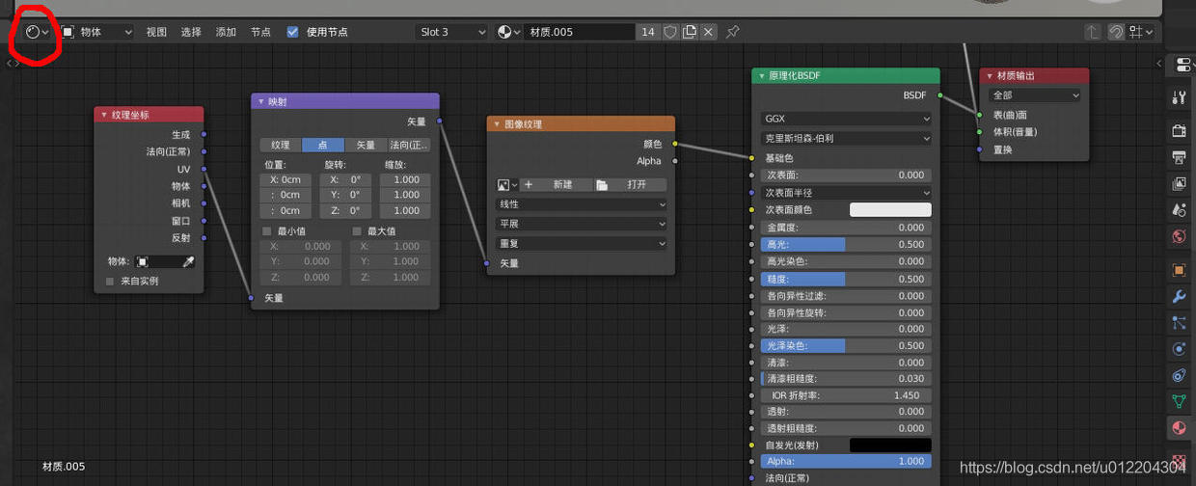The image size is (1196, 486).
Task: Open the Modifiers wrench icon
Action: click(1179, 296)
